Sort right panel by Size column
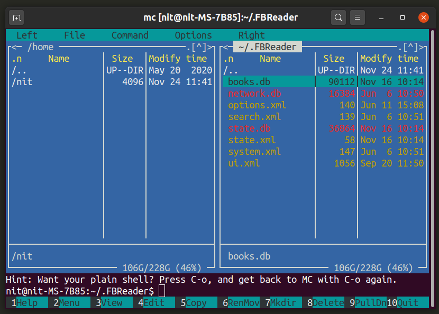The image size is (439, 314). click(x=334, y=59)
